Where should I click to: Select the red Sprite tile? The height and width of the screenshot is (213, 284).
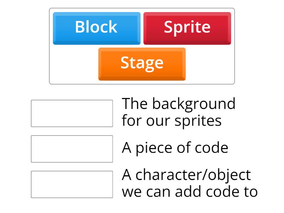coord(187,28)
